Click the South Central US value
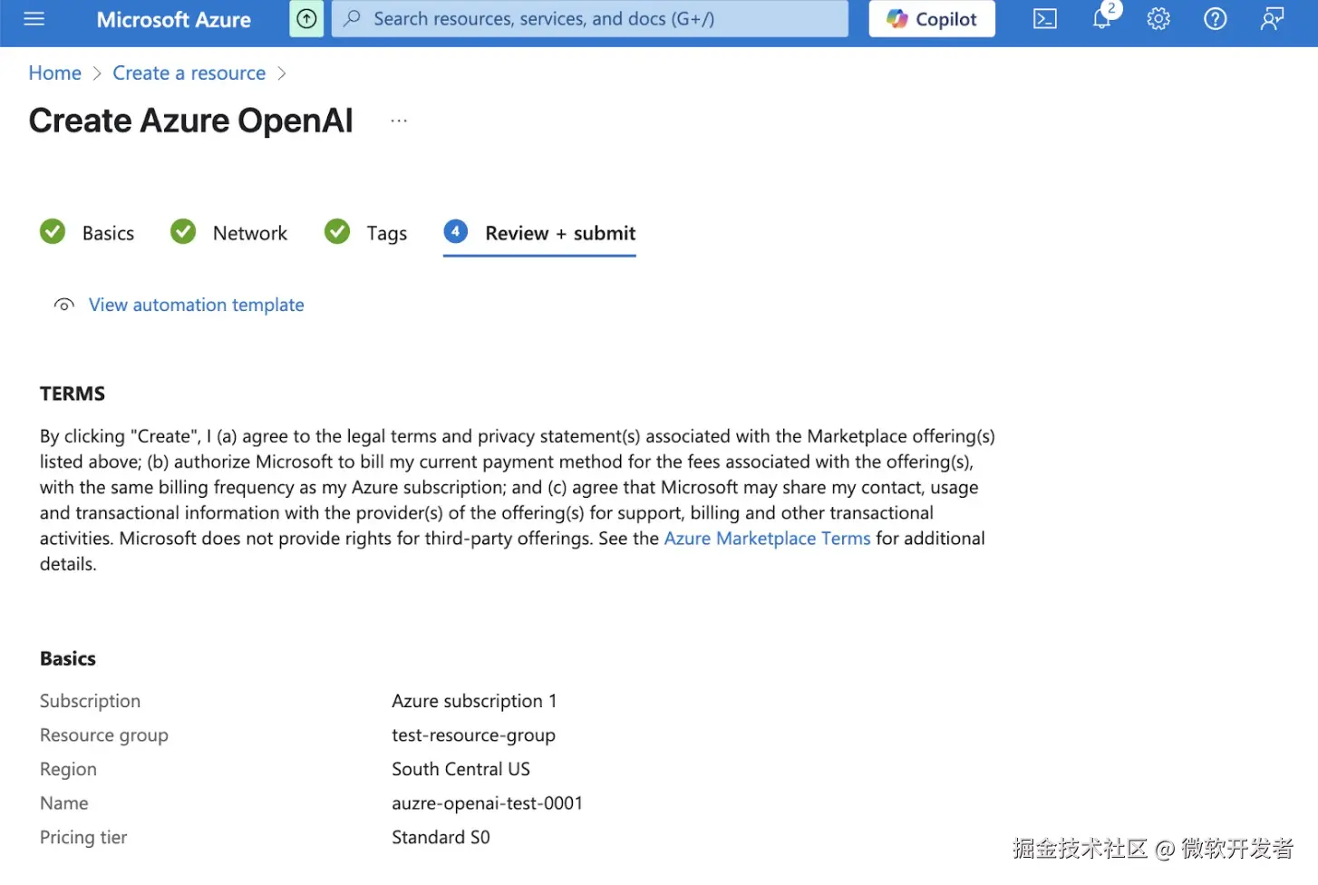 [x=460, y=769]
